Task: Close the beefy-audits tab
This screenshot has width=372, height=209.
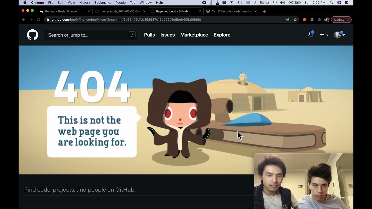Action: [144, 11]
